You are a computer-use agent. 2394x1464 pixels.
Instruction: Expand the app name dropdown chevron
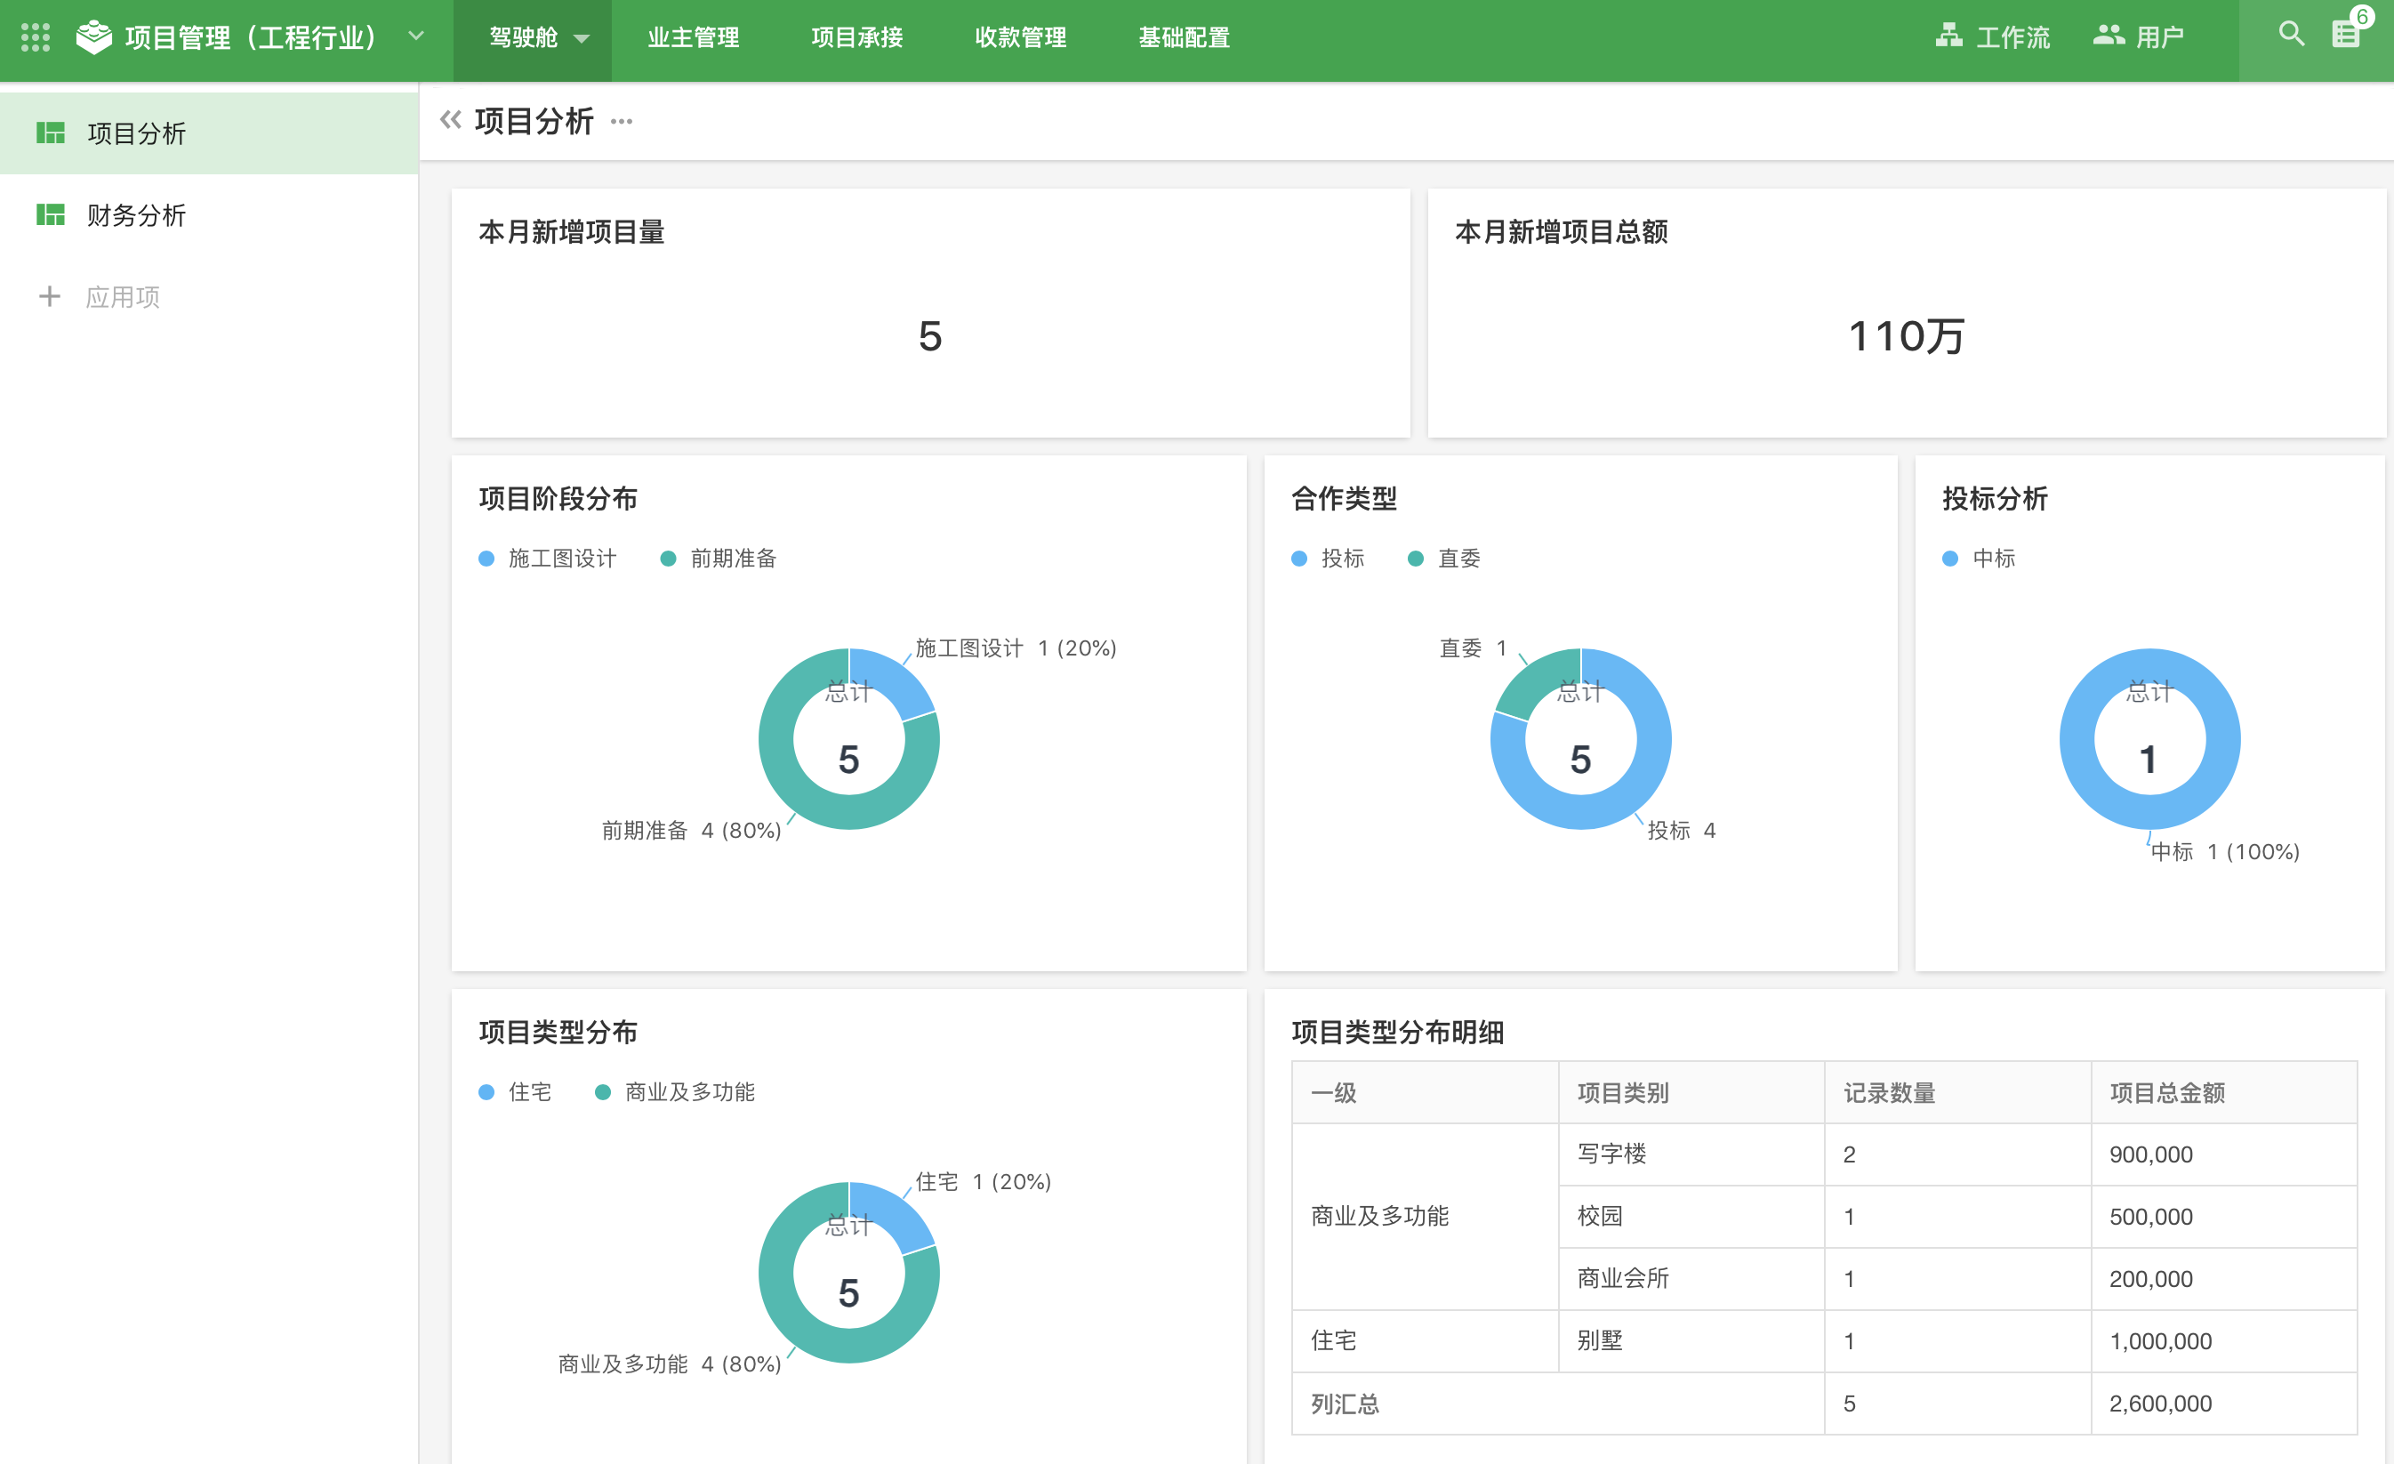pos(416,37)
